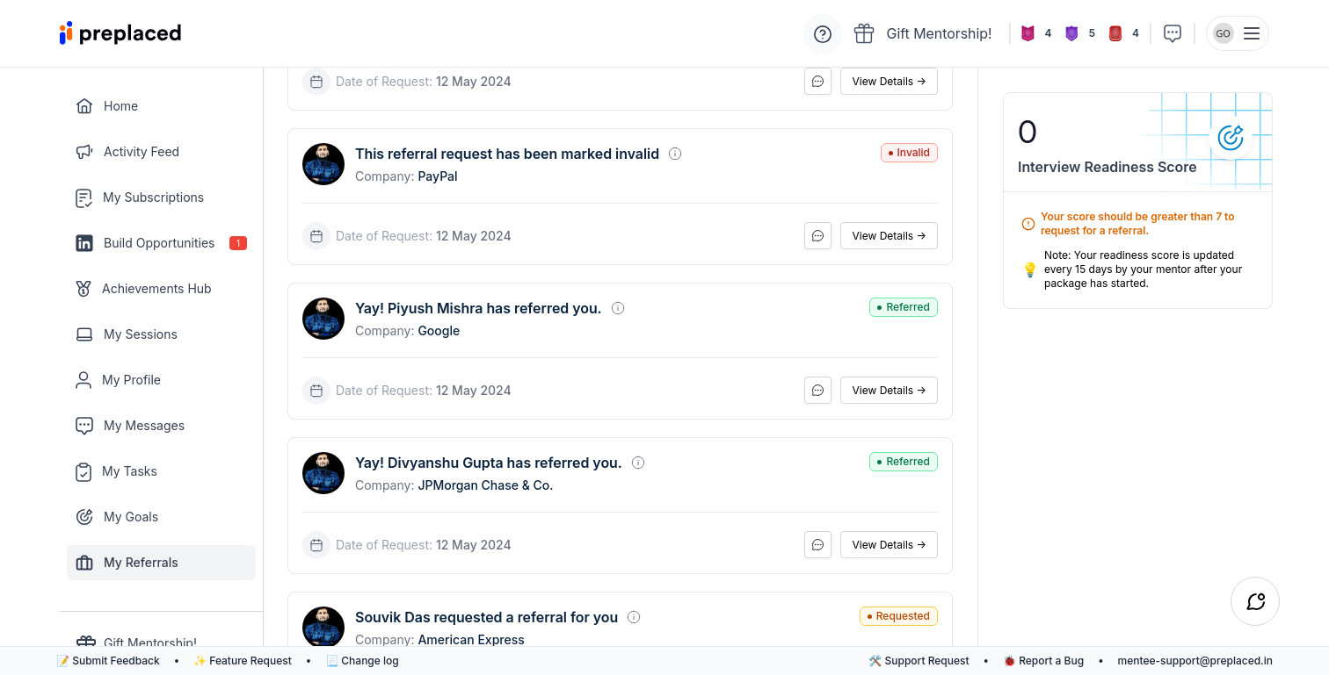Open floating chat support bubble
The height and width of the screenshot is (675, 1329).
[x=1254, y=601]
